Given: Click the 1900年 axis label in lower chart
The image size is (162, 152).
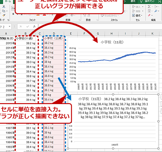Looking at the screenshot, I should (x=115, y=145).
